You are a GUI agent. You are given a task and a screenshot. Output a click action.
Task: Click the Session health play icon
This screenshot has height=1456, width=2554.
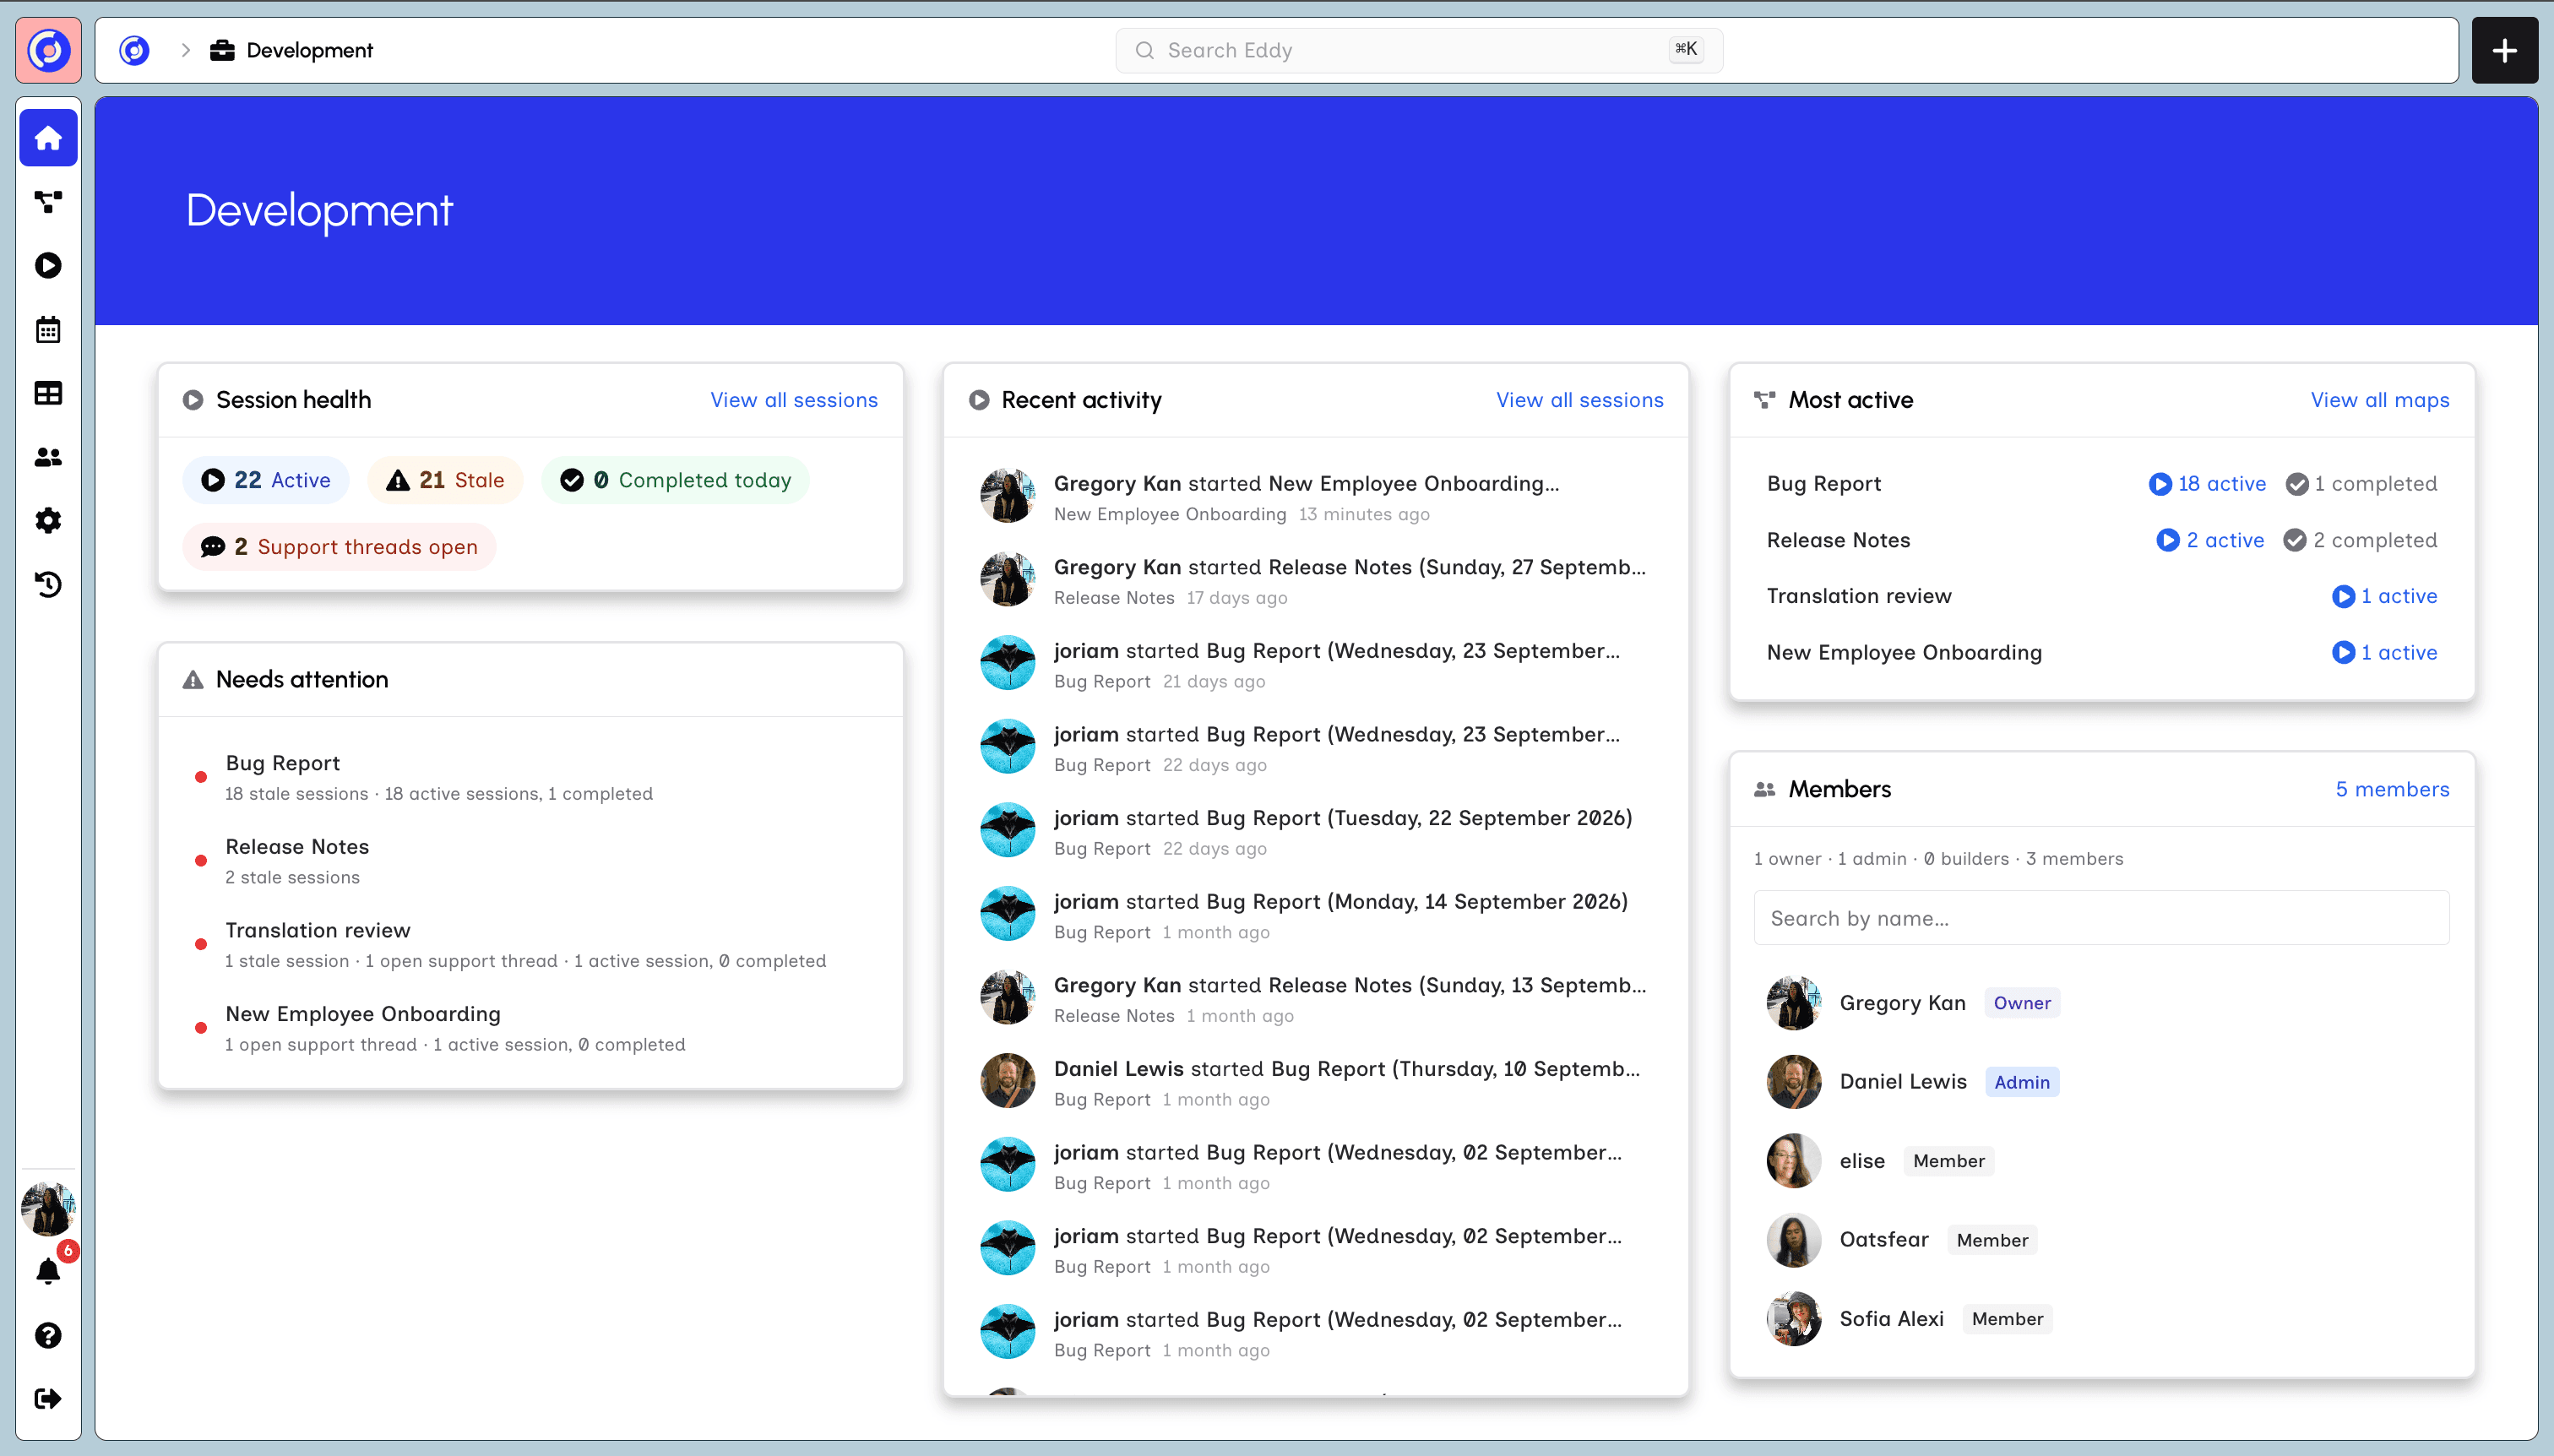[193, 400]
